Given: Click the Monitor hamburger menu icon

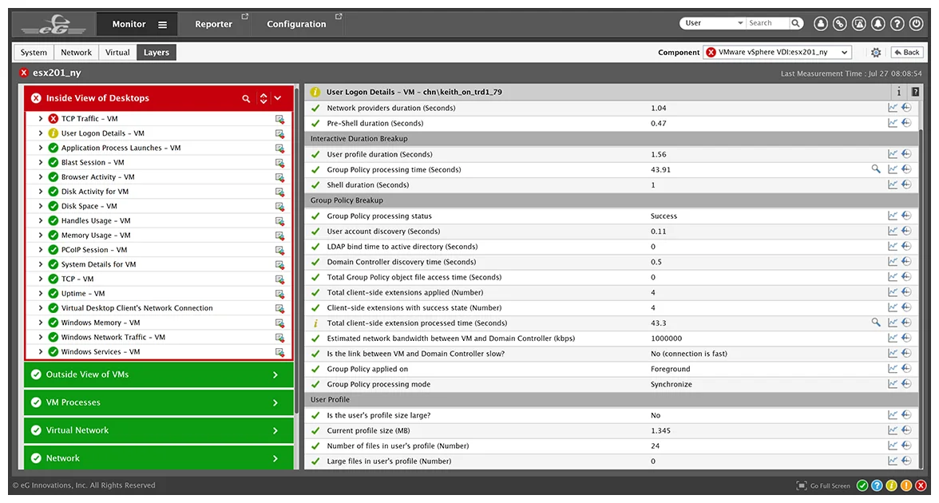Looking at the screenshot, I should 162,25.
